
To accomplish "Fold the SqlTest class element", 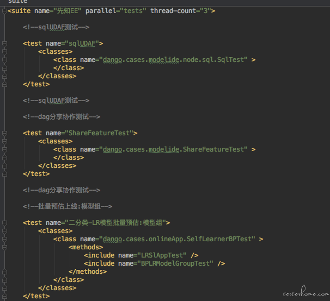I will pos(4,60).
